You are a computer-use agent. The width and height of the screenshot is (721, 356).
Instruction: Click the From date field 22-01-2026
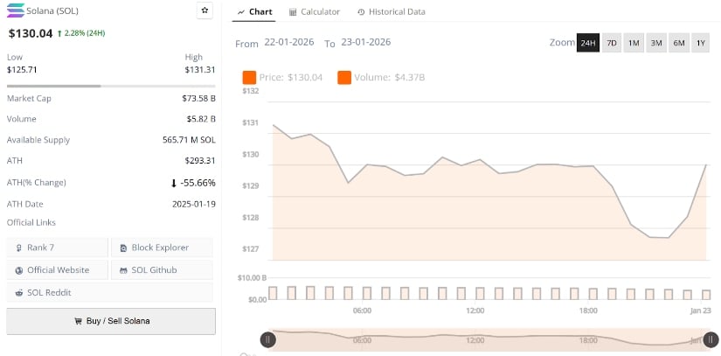pos(291,43)
